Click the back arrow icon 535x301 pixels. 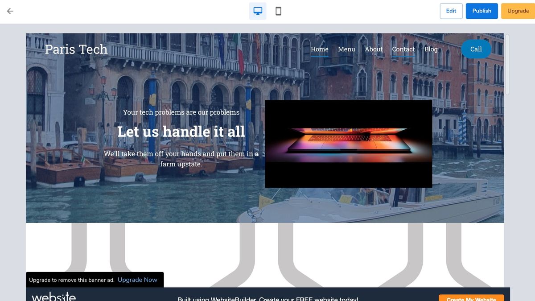click(x=10, y=11)
